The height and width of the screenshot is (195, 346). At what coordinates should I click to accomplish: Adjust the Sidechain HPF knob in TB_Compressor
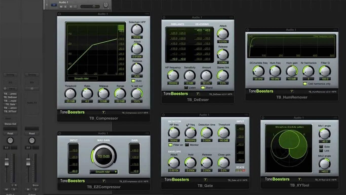[137, 30]
